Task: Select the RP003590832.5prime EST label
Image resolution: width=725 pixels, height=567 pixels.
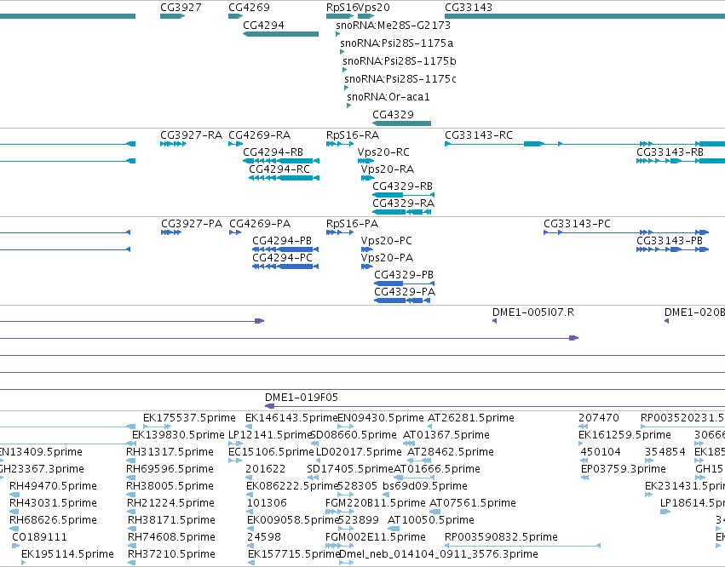Action: coord(501,537)
